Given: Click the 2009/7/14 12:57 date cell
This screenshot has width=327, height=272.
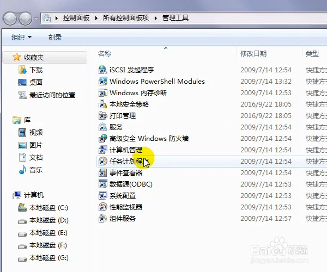Looking at the screenshot, I should coord(266,219).
